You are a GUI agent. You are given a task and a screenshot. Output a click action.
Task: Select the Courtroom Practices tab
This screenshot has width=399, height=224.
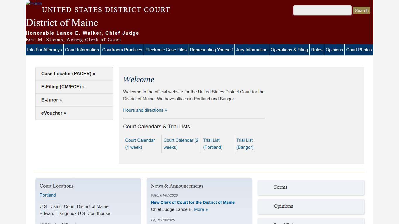click(x=122, y=50)
